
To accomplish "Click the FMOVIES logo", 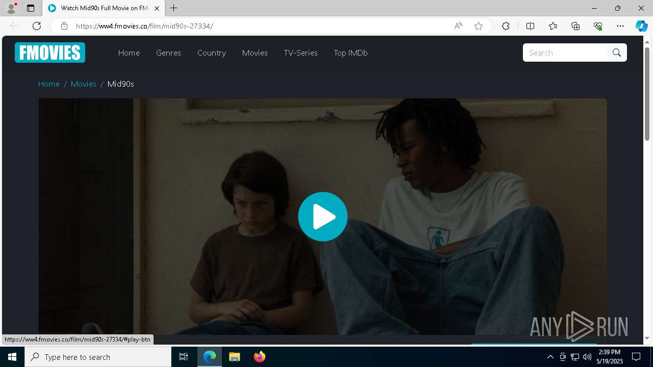I will tap(50, 53).
